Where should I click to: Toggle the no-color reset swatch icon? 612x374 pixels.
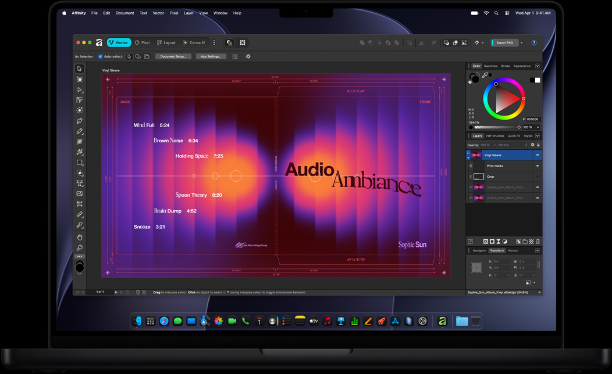470,82
